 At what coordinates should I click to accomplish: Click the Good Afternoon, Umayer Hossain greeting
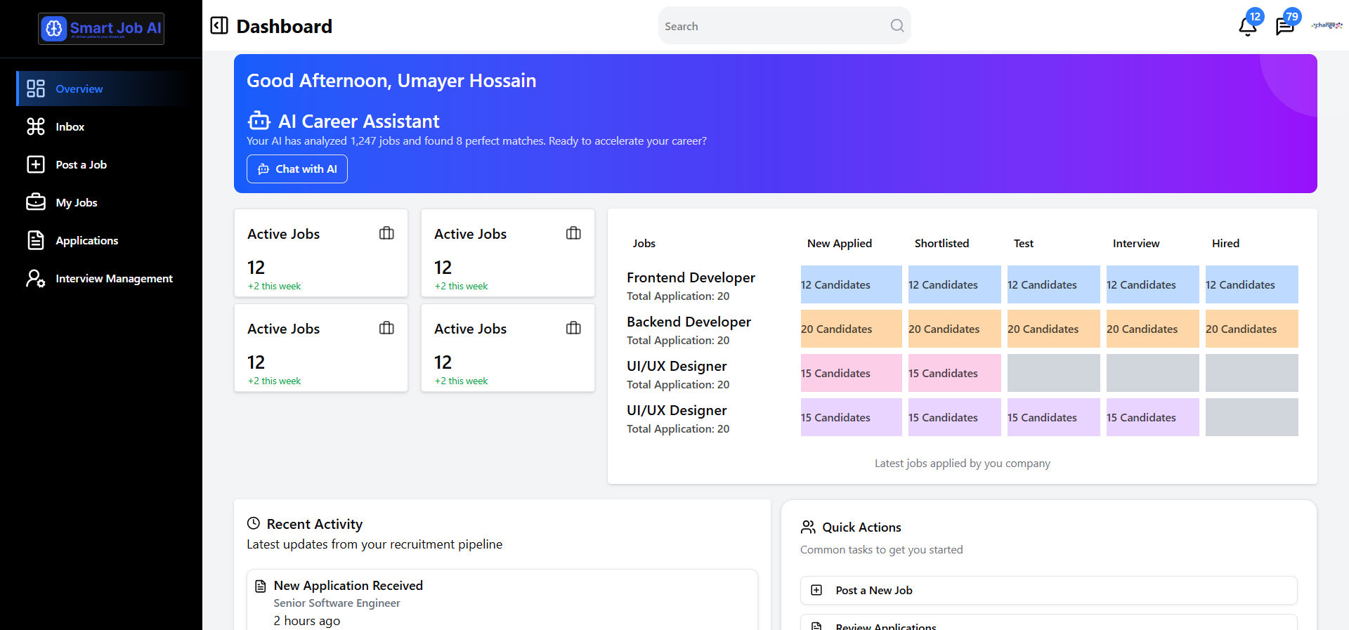[x=391, y=81]
